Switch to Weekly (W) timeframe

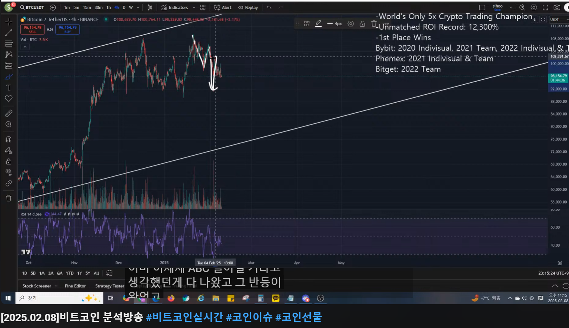coord(131,7)
